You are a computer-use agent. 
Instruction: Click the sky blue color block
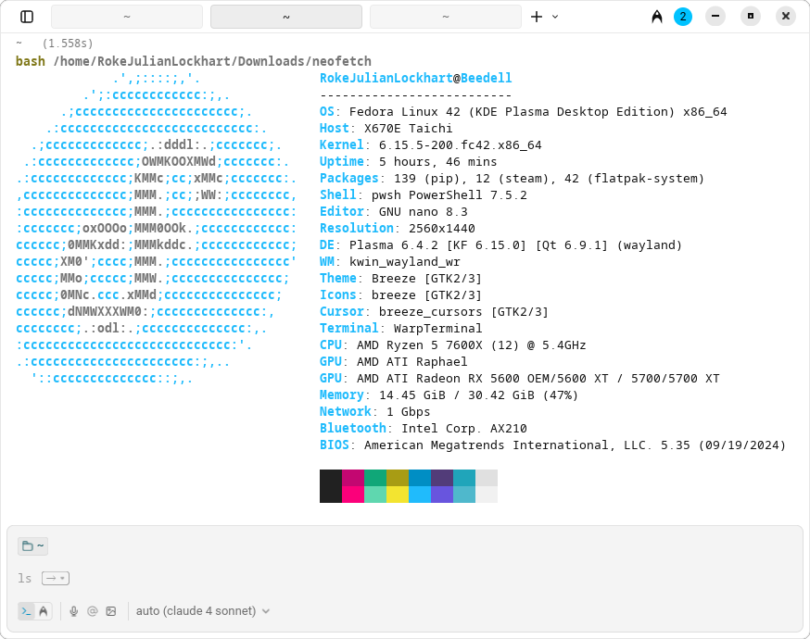(x=420, y=495)
